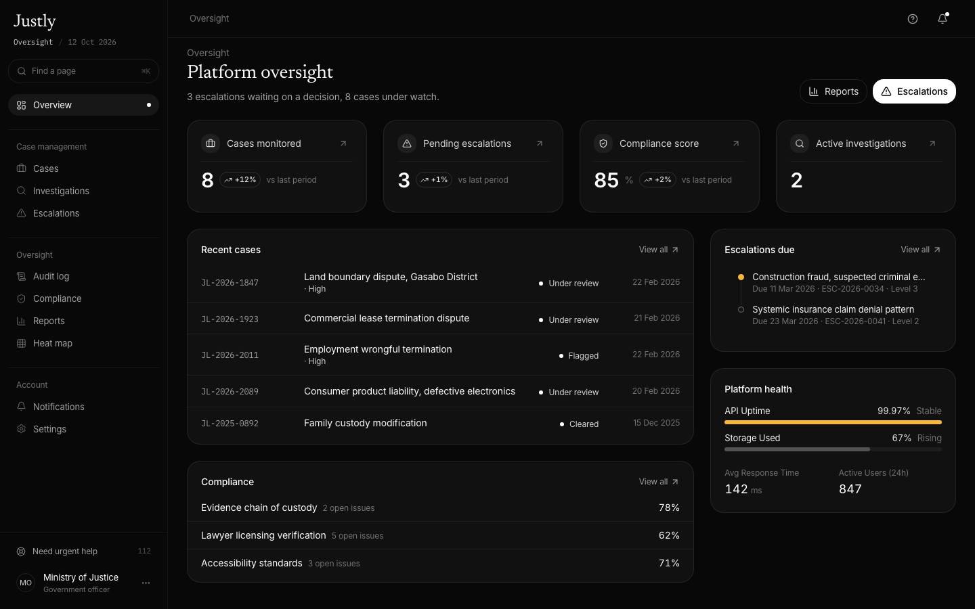The height and width of the screenshot is (609, 975).
Task: Open the notifications bell in top bar
Action: (942, 19)
